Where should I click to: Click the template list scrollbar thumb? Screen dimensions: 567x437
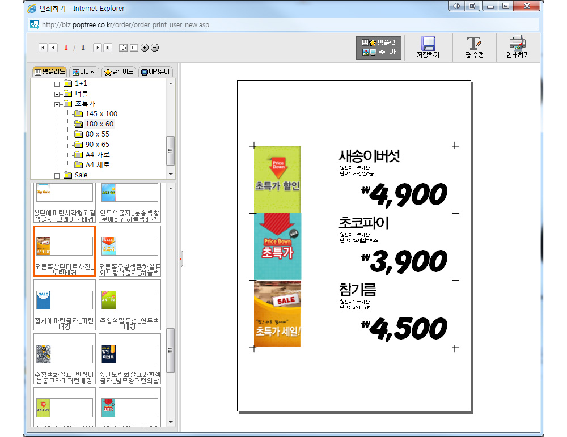pos(171,350)
